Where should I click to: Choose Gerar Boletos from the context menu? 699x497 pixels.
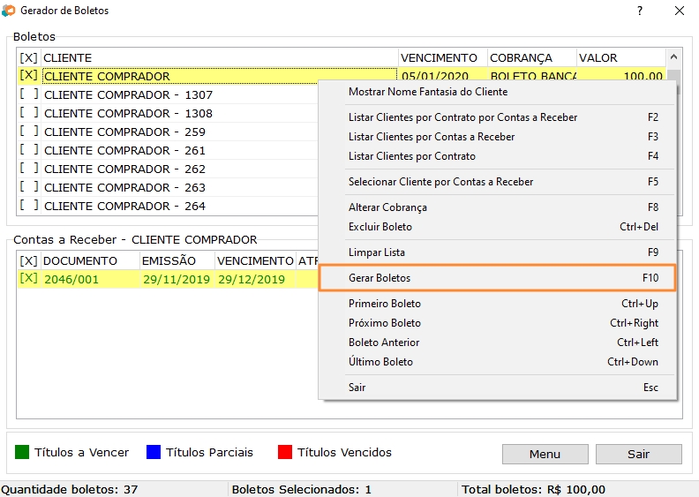pyautogui.click(x=380, y=278)
